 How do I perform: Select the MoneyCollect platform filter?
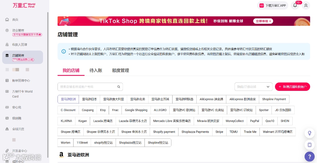point(235,121)
